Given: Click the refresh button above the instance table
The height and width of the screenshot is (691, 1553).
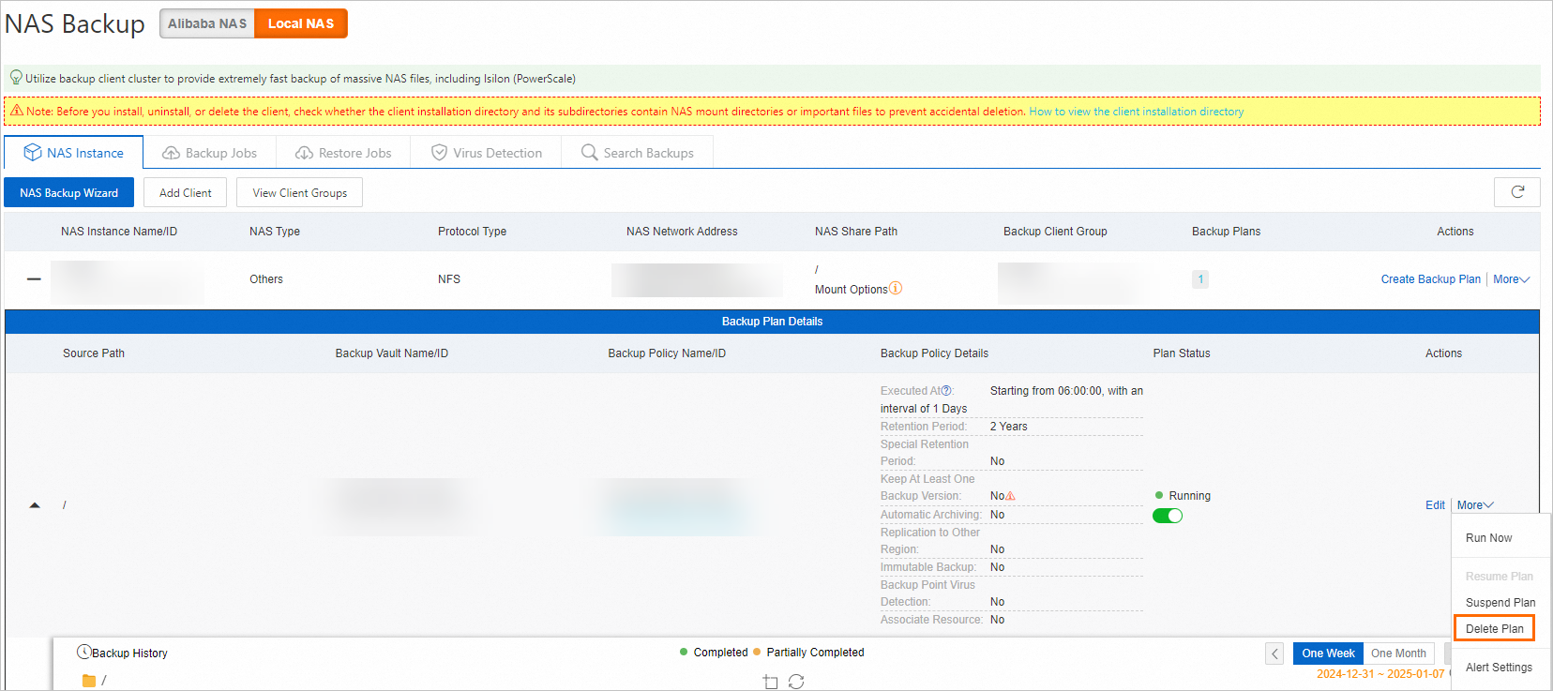Looking at the screenshot, I should tap(1517, 192).
